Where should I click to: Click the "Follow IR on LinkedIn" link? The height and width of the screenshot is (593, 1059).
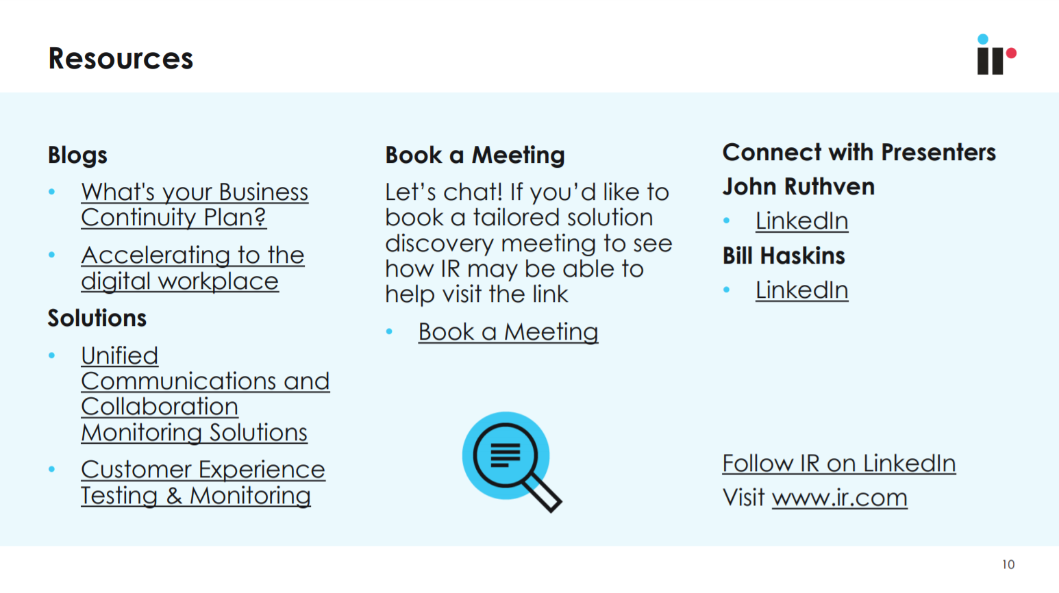(x=838, y=464)
